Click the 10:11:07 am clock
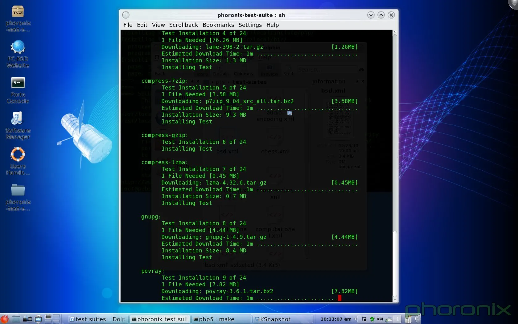This screenshot has width=518, height=324. [x=335, y=319]
